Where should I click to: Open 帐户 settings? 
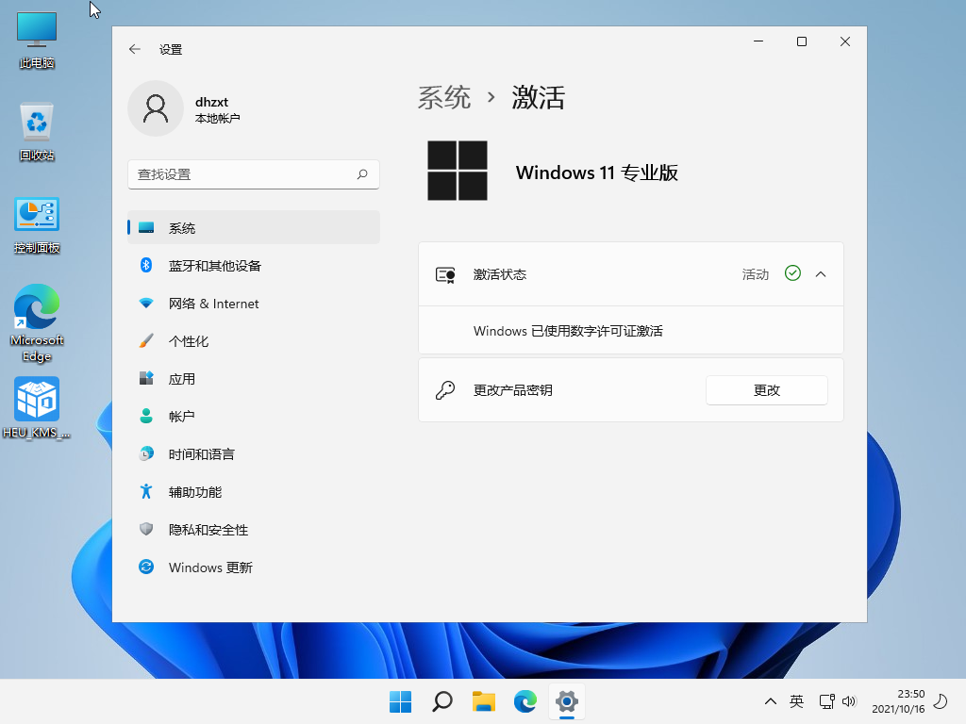coord(253,416)
